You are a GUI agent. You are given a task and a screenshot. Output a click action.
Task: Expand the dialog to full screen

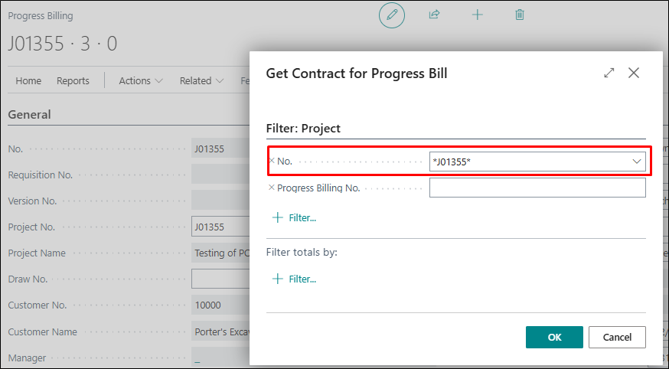(x=609, y=73)
